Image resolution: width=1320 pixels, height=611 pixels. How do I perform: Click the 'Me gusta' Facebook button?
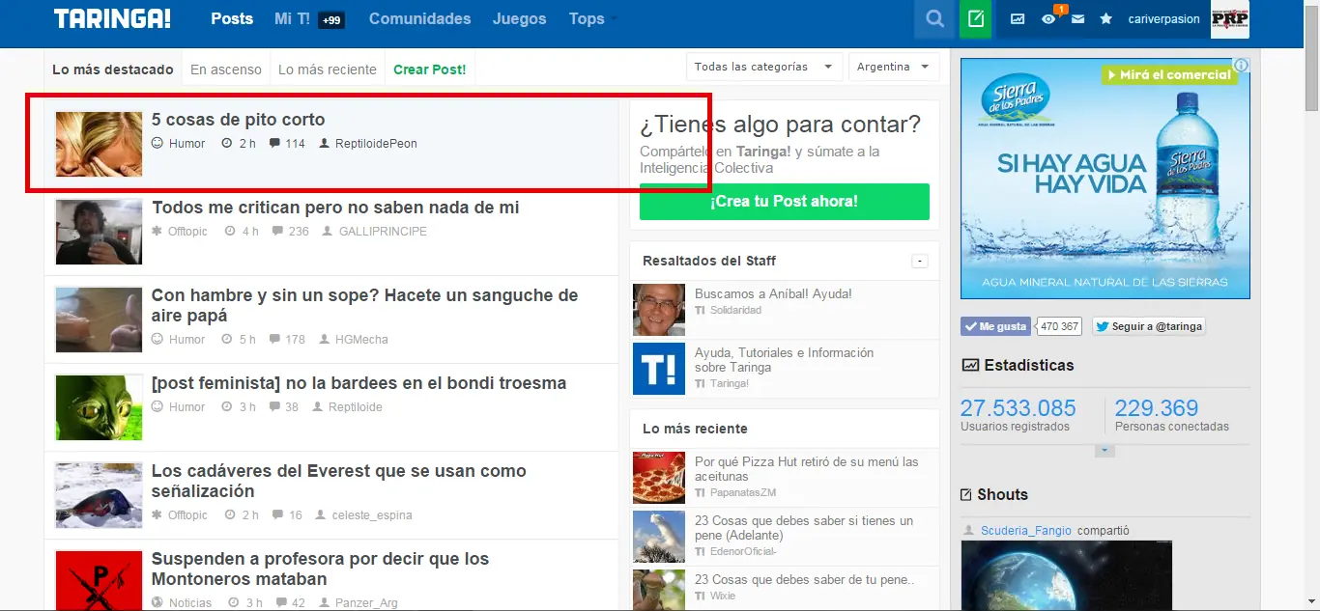(996, 326)
